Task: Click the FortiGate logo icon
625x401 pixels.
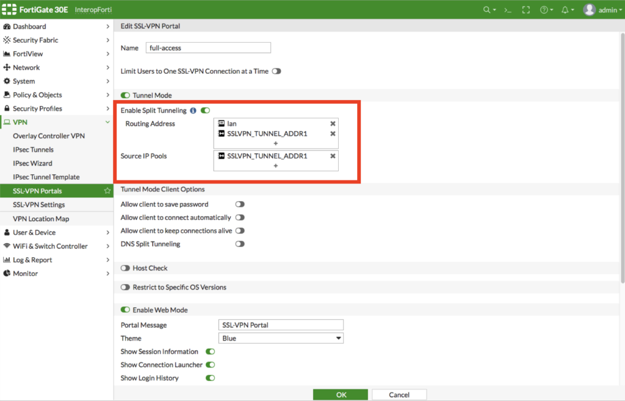Action: pyautogui.click(x=9, y=10)
